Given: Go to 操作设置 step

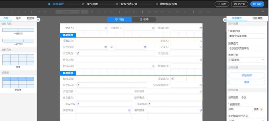Looking at the screenshot, I should [92, 4].
